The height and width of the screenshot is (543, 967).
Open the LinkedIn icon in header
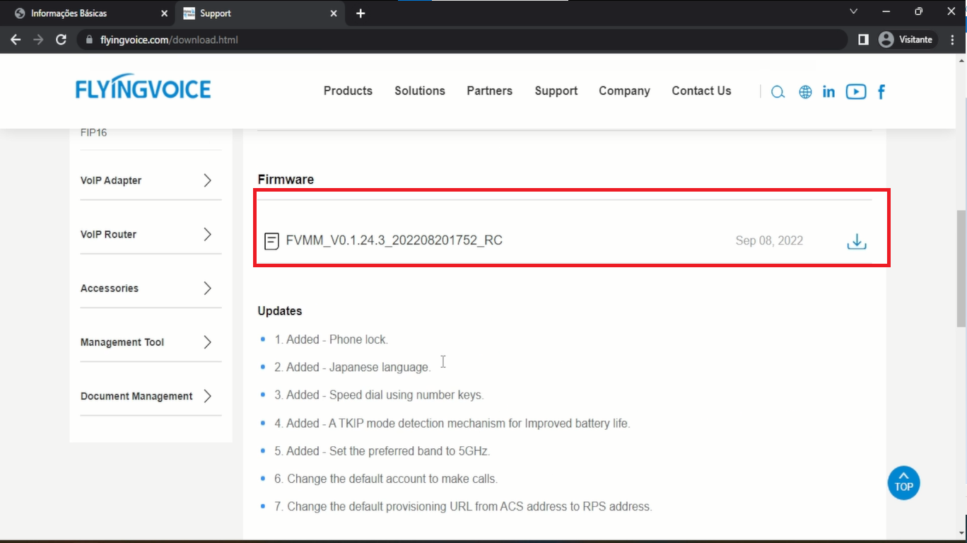(828, 92)
